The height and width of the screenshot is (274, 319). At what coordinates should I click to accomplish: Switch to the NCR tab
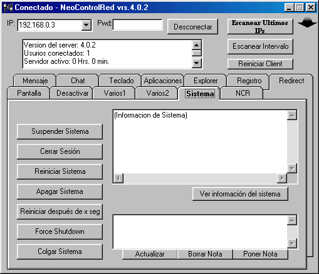243,93
